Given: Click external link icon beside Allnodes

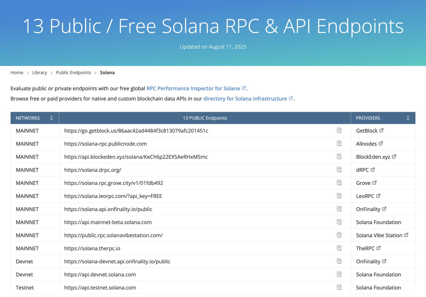Looking at the screenshot, I should pos(381,143).
